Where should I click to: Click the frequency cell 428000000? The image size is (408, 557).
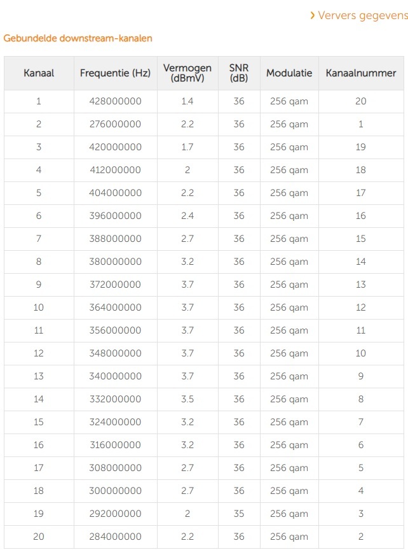(115, 101)
